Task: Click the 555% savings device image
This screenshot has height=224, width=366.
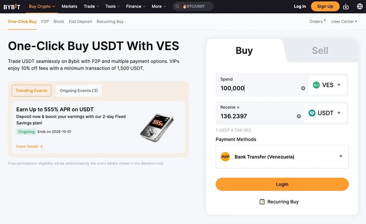Action: (x=157, y=127)
